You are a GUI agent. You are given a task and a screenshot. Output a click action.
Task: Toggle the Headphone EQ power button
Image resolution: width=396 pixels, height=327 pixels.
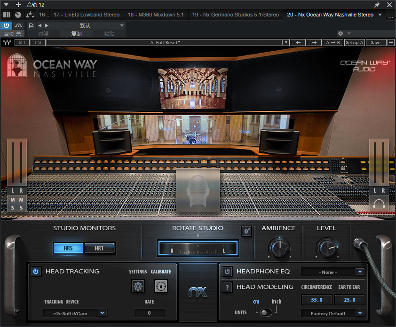tap(227, 272)
